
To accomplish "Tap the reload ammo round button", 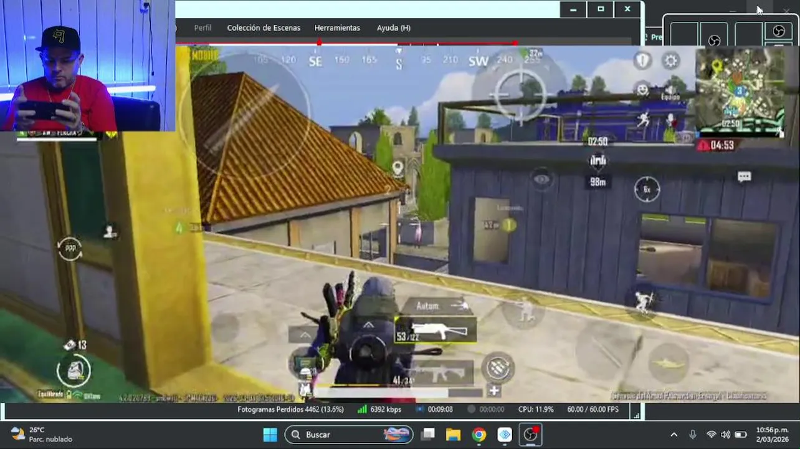I will click(x=498, y=368).
